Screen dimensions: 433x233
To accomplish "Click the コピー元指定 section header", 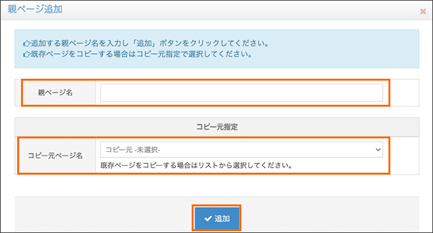I will tap(216, 127).
